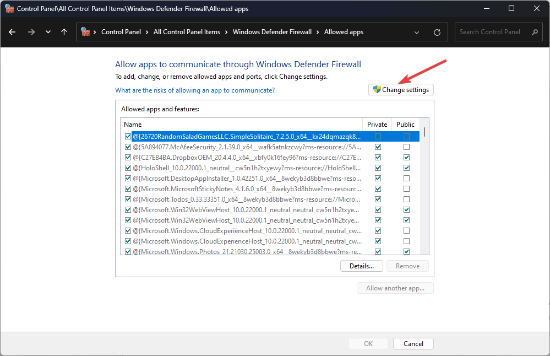Close the Allowed apps window
Viewport: 550px width, 356px height.
537,8
